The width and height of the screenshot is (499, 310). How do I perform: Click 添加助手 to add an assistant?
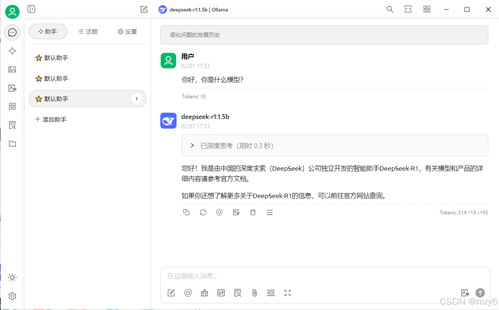coord(51,119)
